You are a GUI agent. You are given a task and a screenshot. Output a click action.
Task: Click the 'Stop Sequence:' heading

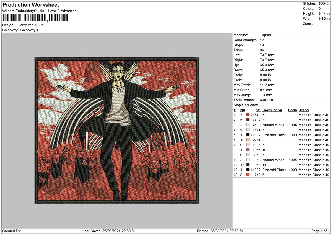(x=246, y=105)
